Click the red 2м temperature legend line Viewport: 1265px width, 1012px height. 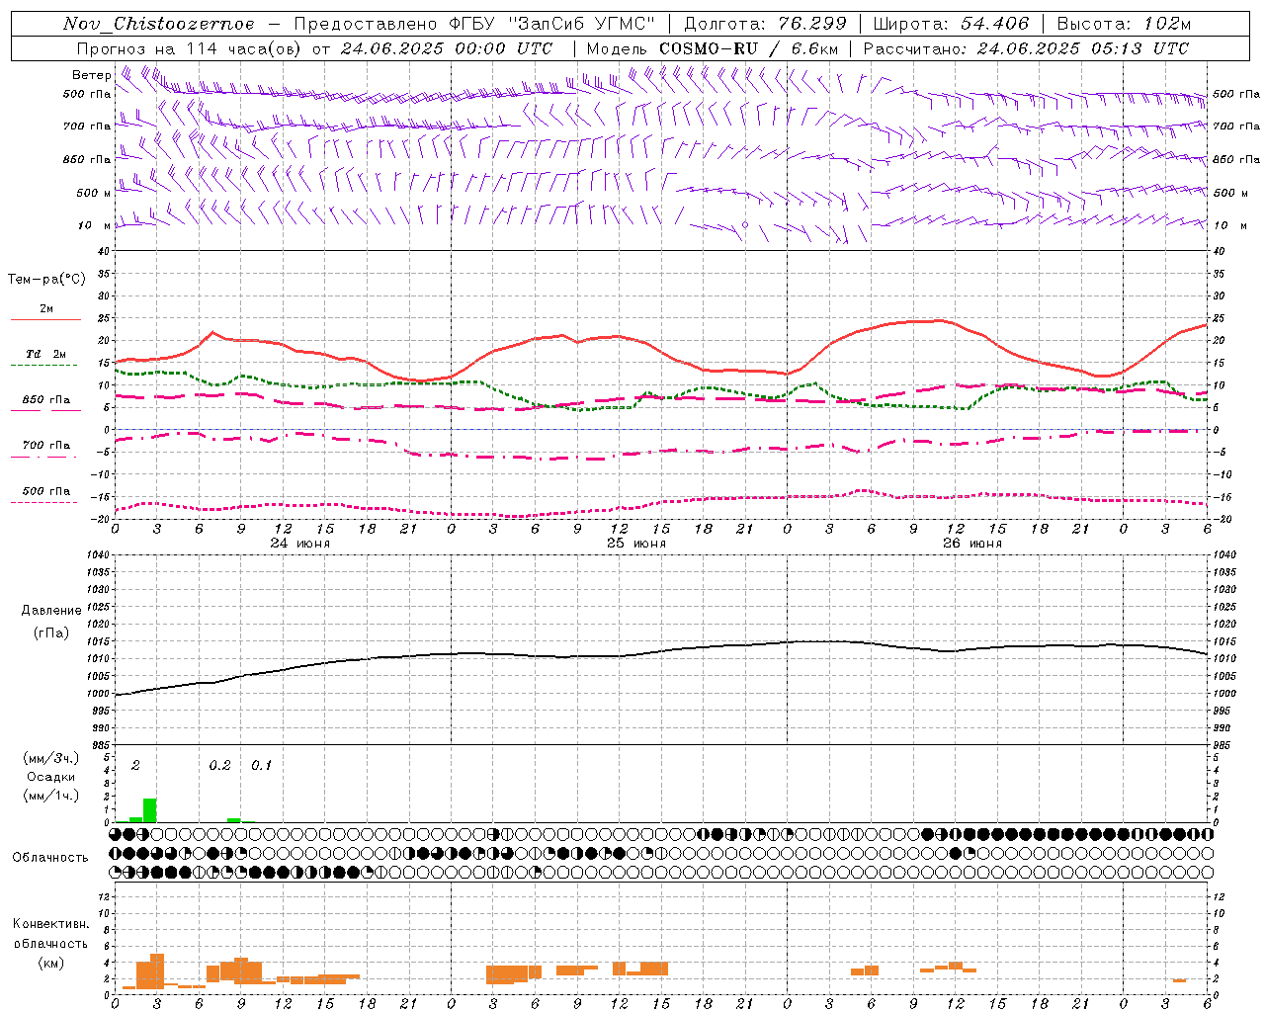click(x=45, y=320)
